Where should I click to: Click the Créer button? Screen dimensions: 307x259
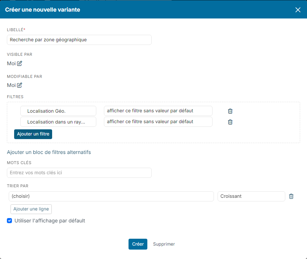point(138,244)
